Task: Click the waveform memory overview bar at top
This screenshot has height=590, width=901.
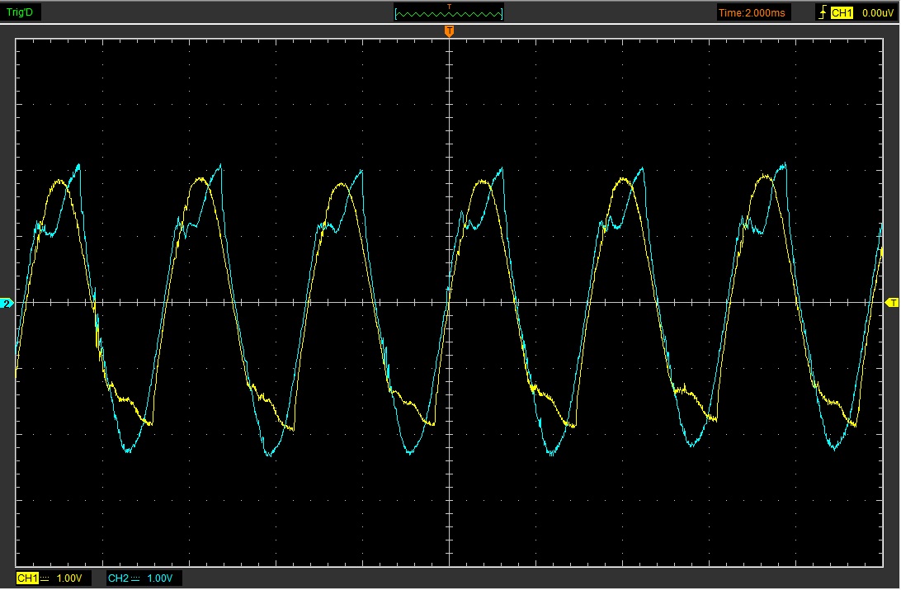Action: [449, 13]
